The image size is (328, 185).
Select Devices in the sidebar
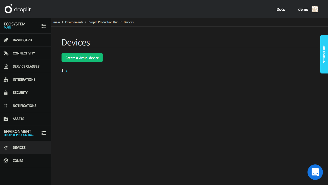point(26,147)
